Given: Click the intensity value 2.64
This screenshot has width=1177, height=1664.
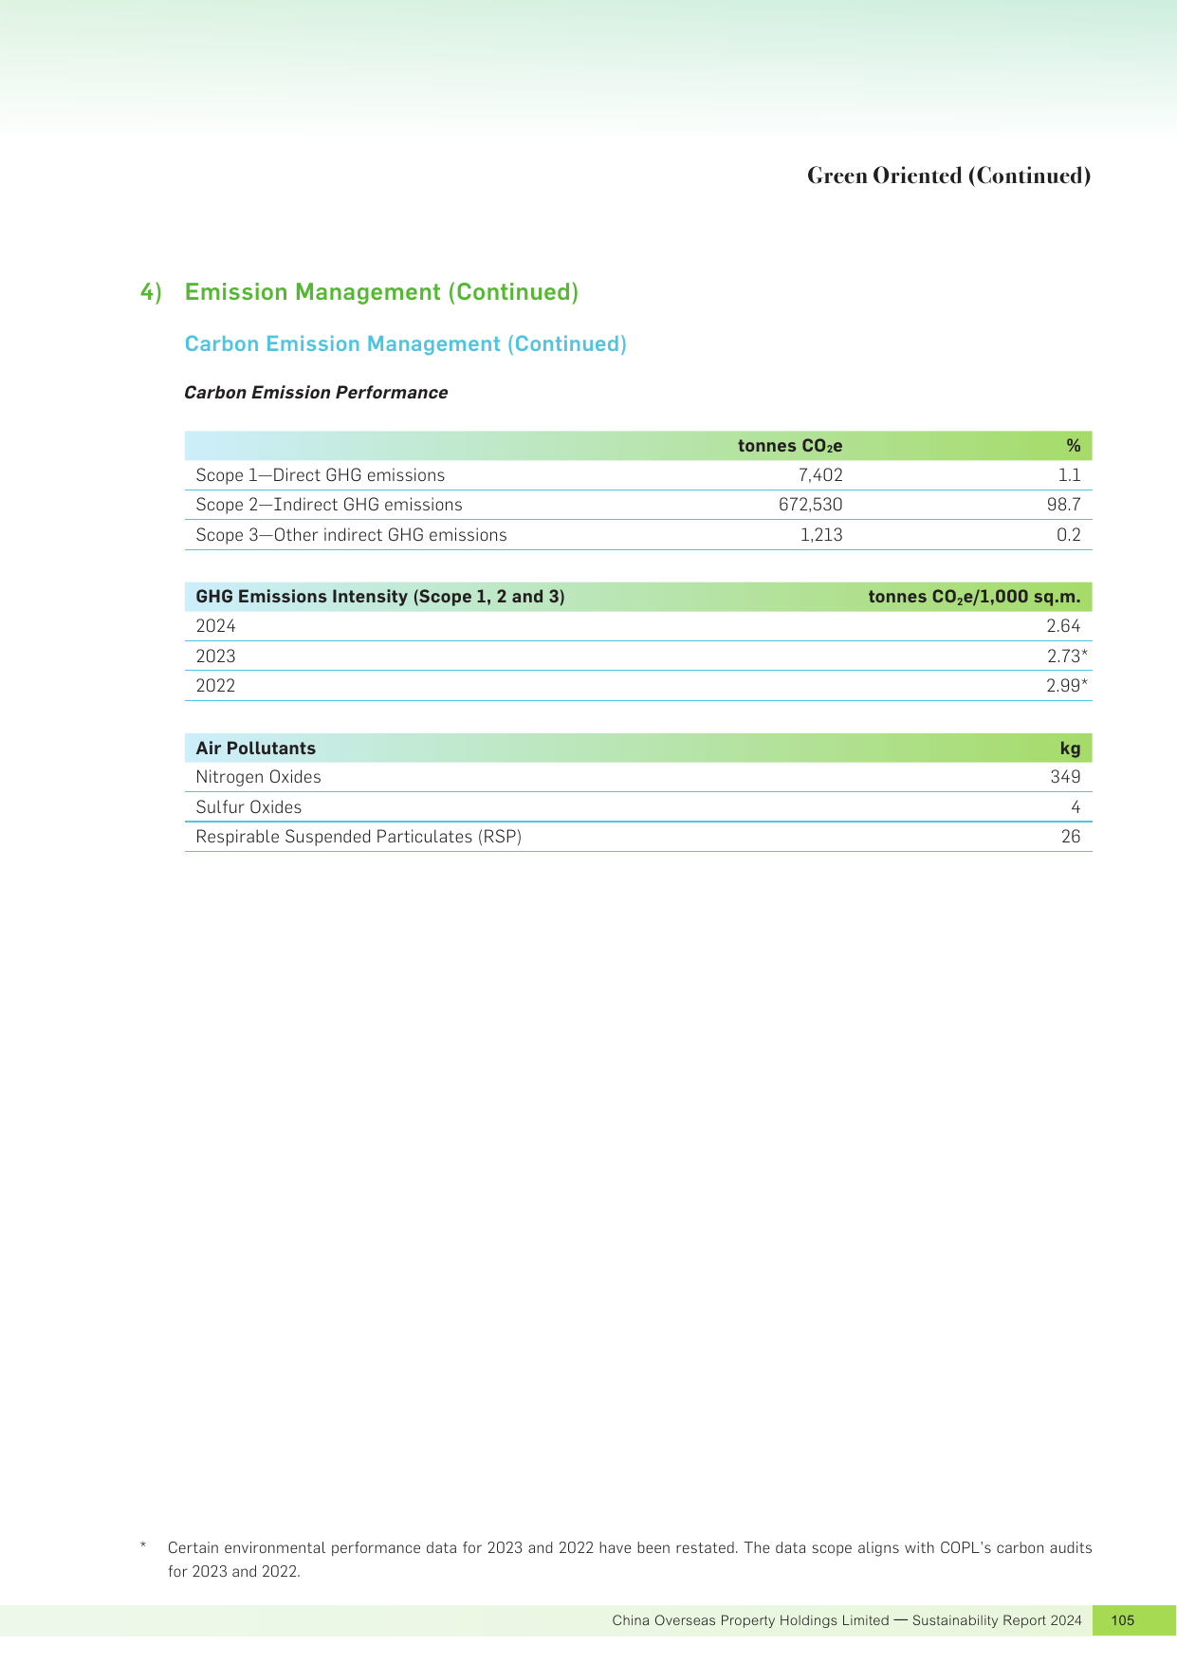Looking at the screenshot, I should 1064,626.
